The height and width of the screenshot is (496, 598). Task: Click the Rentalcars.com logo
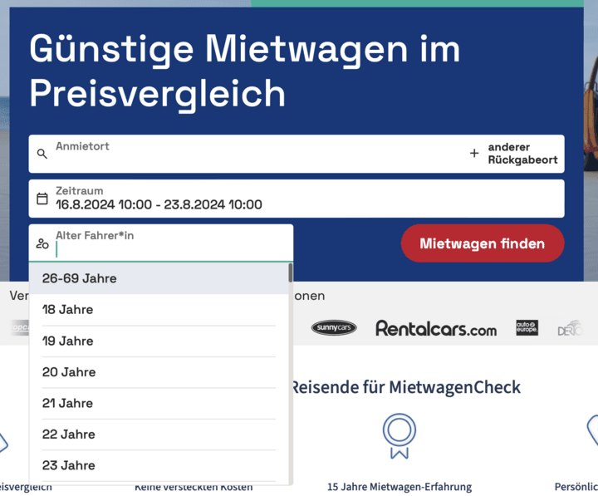pyautogui.click(x=436, y=328)
